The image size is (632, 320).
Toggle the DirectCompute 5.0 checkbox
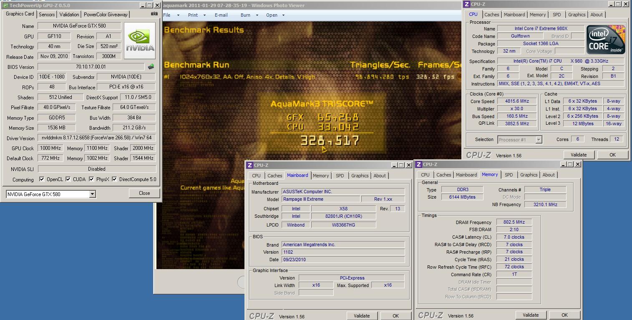click(x=114, y=179)
